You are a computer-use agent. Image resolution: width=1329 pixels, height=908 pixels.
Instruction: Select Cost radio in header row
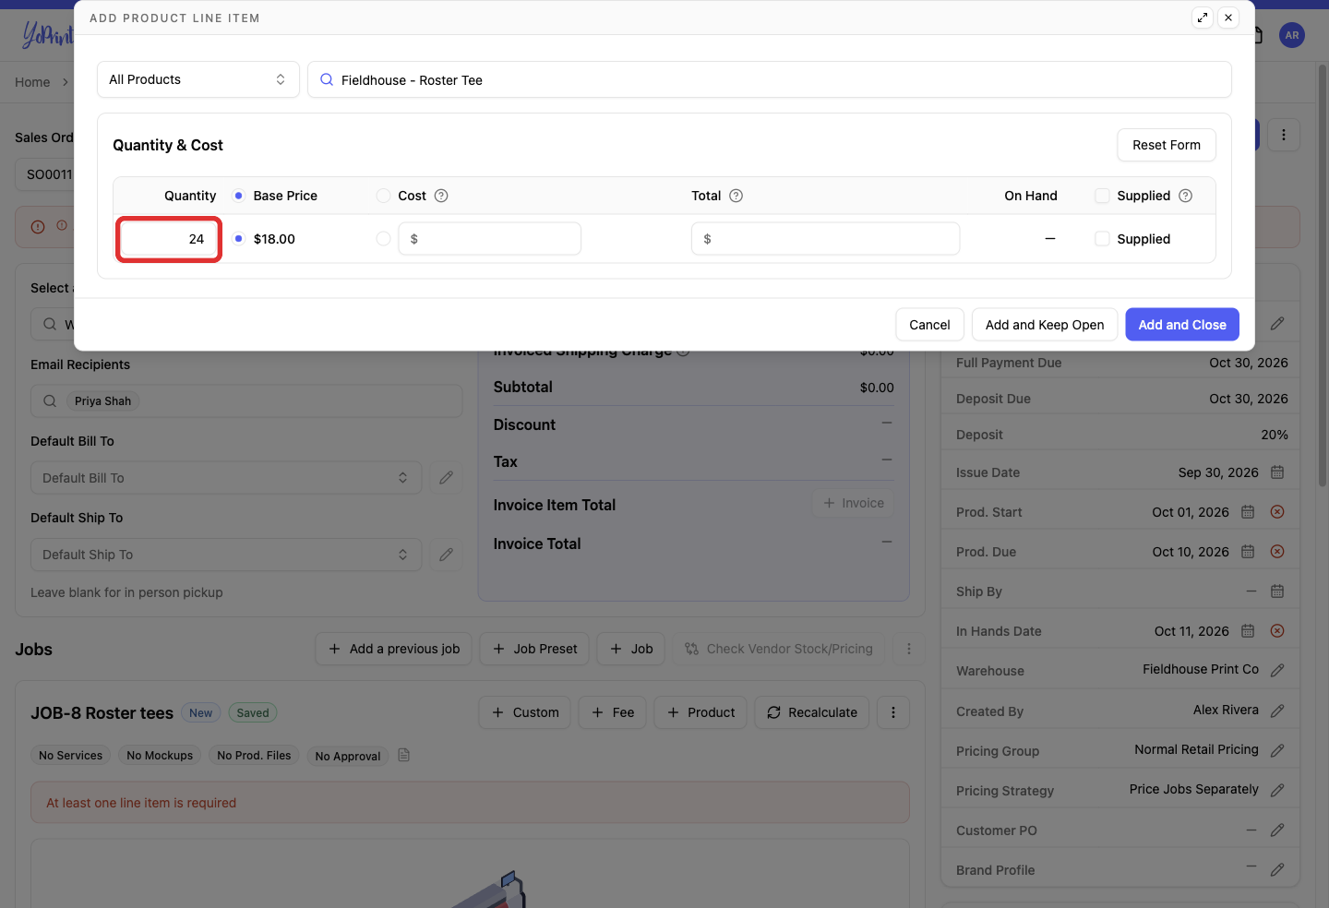point(384,196)
